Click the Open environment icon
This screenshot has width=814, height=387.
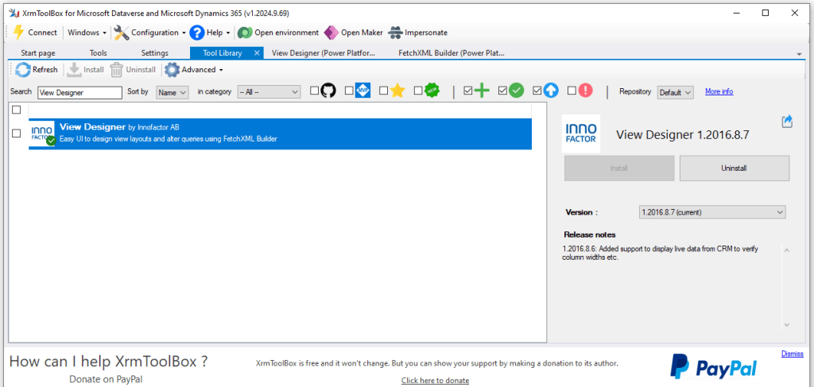(245, 33)
